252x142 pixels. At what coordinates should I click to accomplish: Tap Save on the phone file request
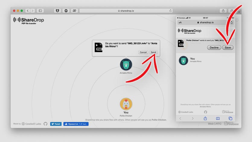click(x=228, y=48)
